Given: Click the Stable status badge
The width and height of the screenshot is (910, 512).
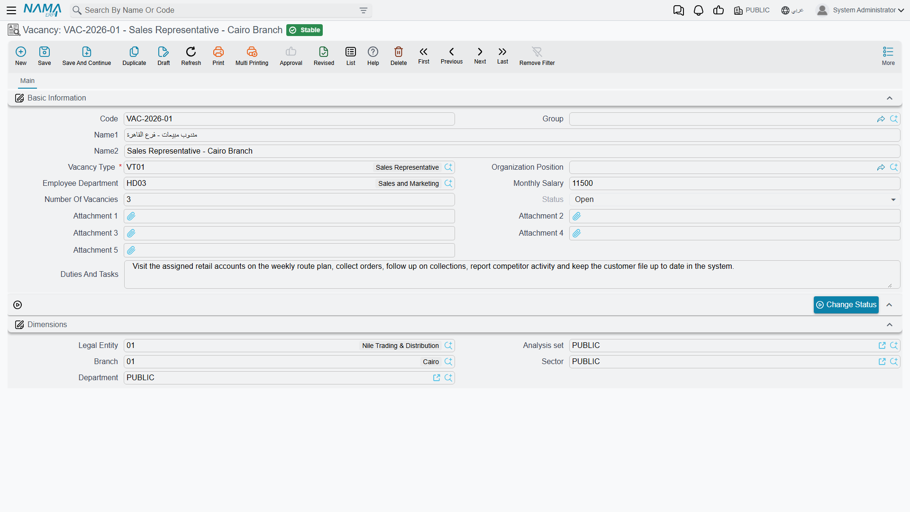Looking at the screenshot, I should point(305,30).
